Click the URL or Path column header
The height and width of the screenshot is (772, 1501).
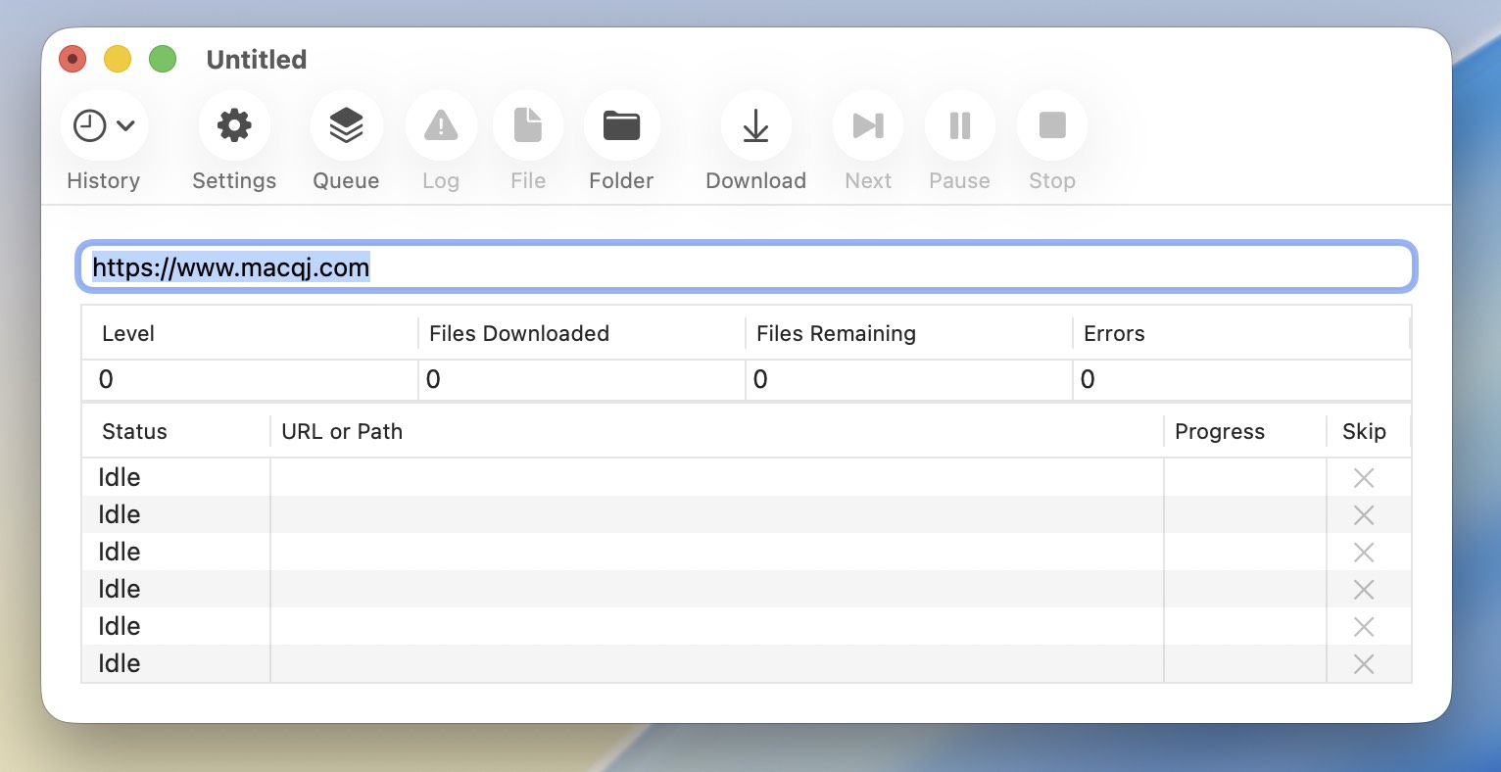[x=342, y=432]
